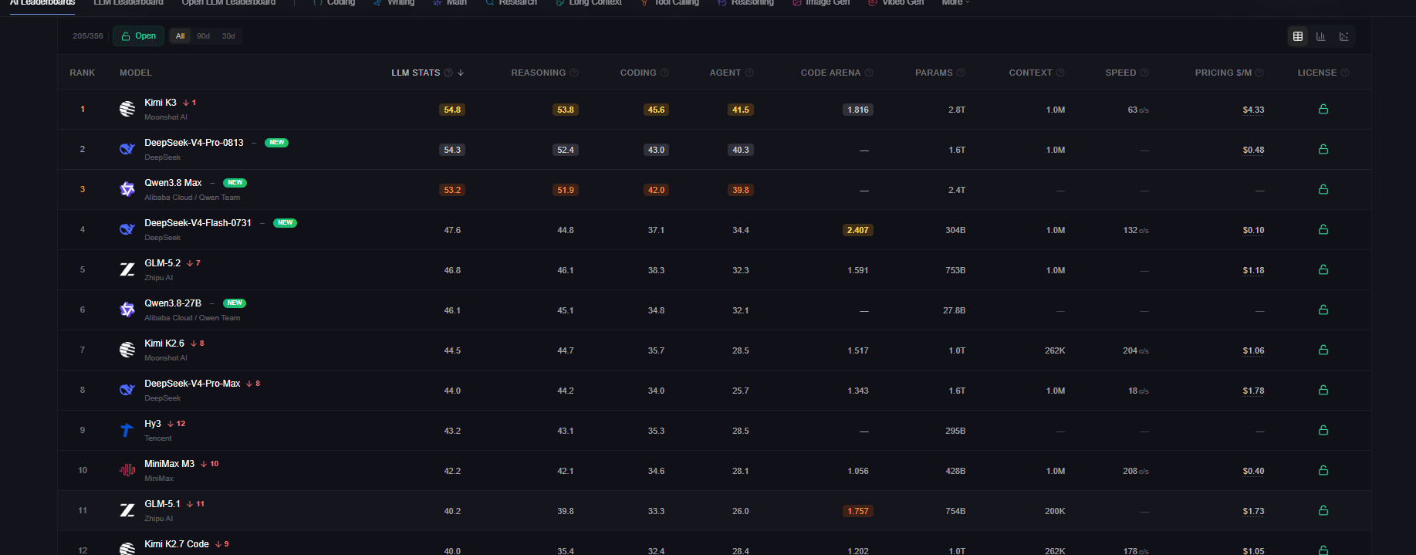The width and height of the screenshot is (1416, 555).
Task: Open the GLM-5.2 model link
Action: 163,263
